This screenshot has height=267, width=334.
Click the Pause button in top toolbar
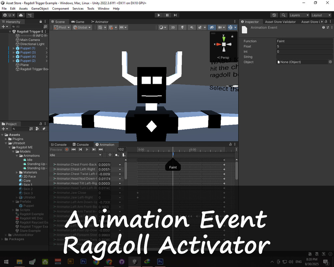point(167,15)
